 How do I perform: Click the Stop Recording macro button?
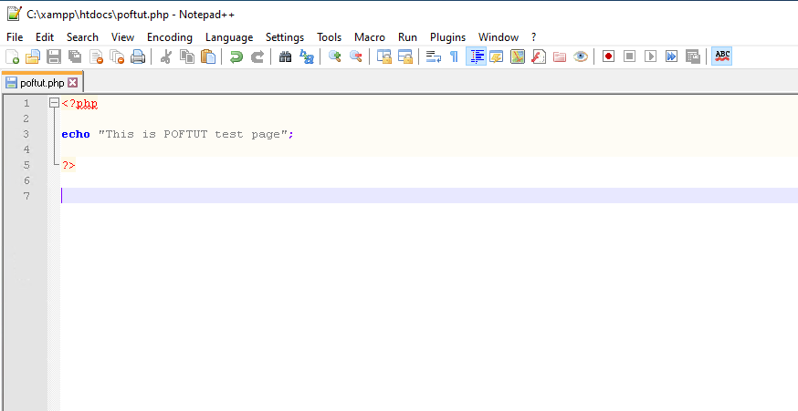coord(630,57)
